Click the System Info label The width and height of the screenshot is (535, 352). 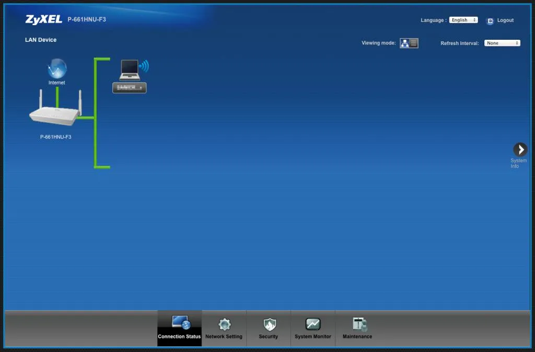518,163
